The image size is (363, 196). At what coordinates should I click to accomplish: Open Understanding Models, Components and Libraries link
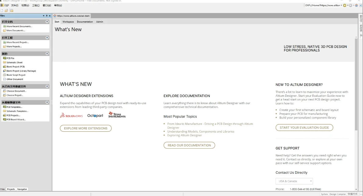[x=201, y=131]
